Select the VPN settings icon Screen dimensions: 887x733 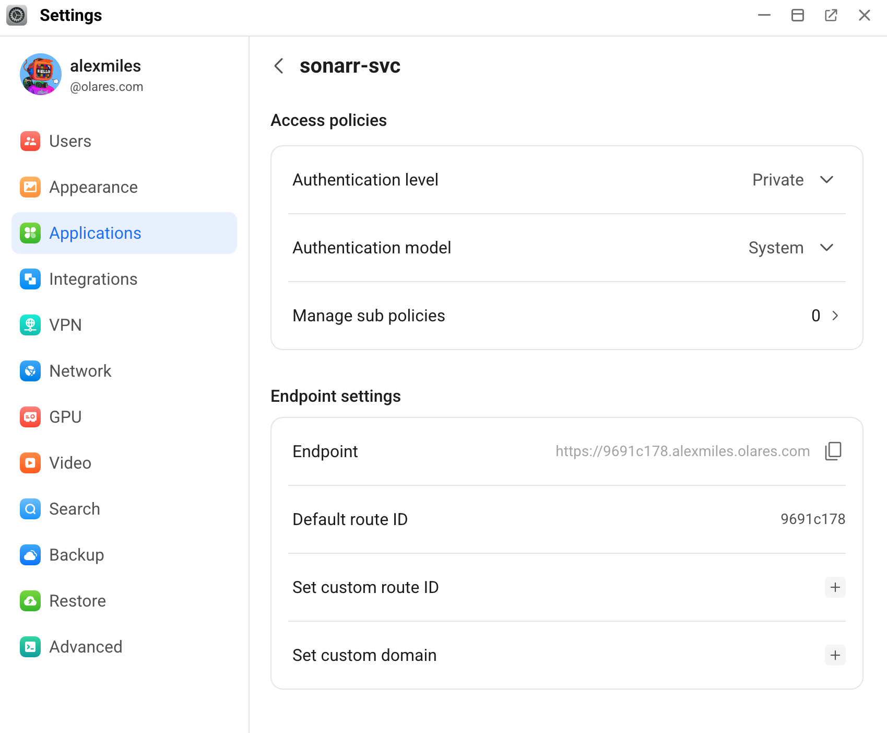[x=30, y=325]
